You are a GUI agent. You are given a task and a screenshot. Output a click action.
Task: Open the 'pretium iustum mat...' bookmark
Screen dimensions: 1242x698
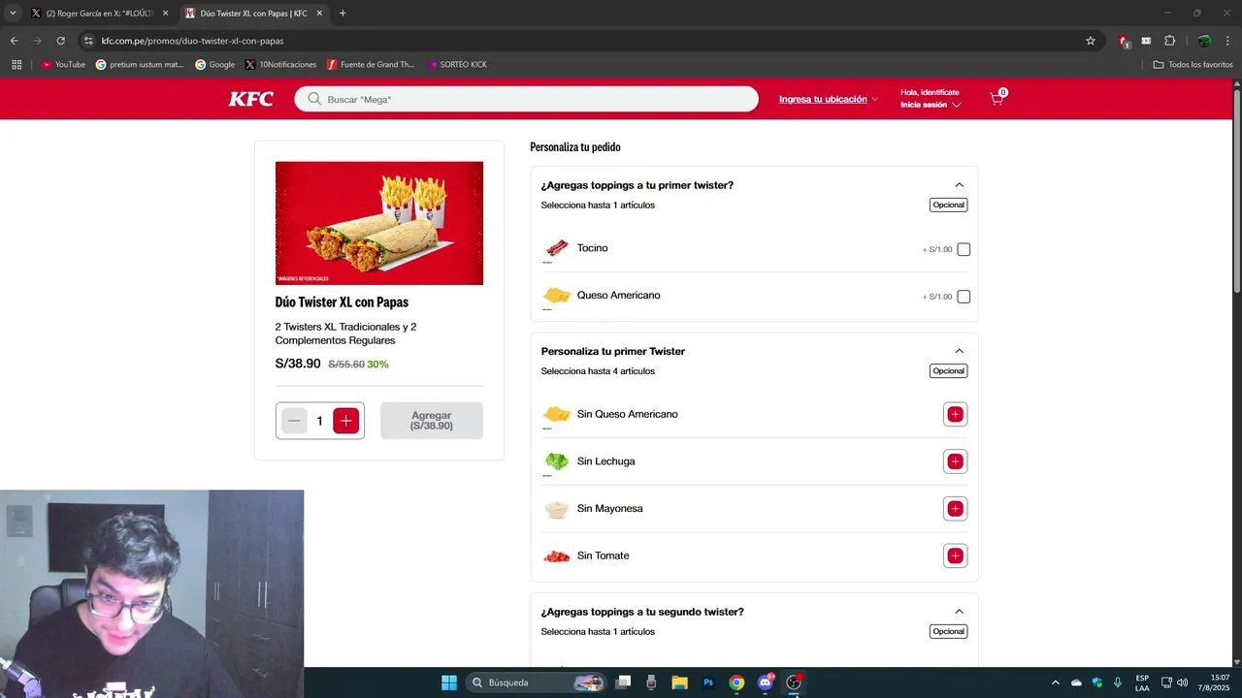pyautogui.click(x=140, y=64)
